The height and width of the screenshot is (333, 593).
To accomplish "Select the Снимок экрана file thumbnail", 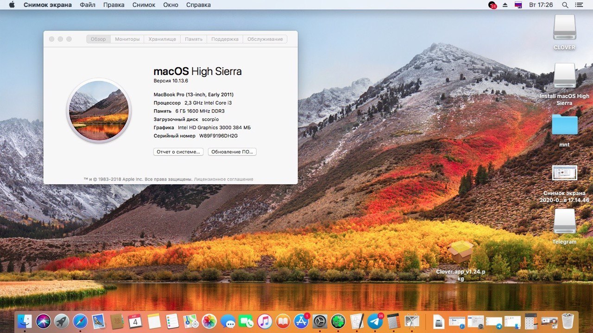I will coord(565,173).
